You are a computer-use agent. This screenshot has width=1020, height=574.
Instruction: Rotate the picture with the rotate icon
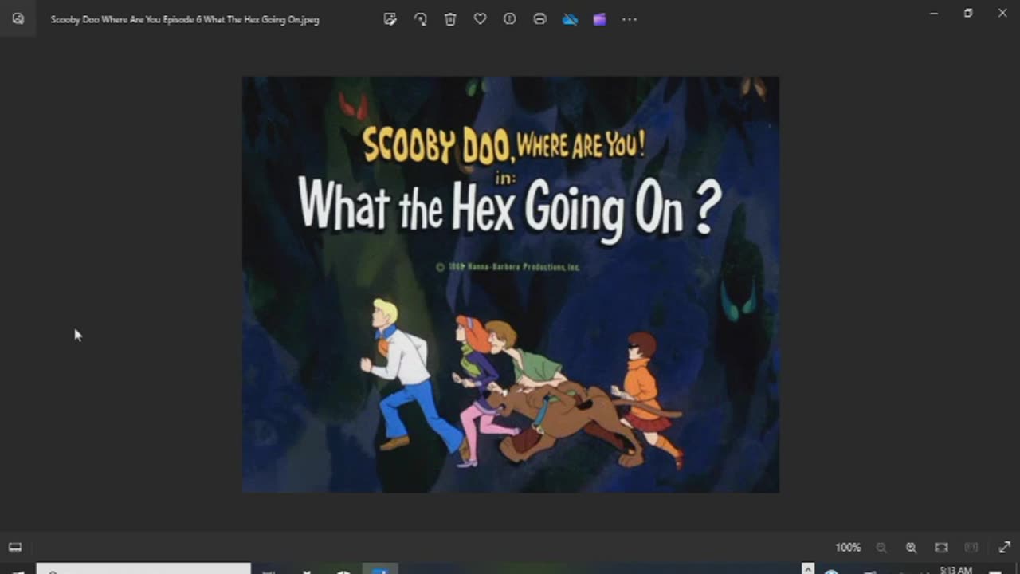420,19
